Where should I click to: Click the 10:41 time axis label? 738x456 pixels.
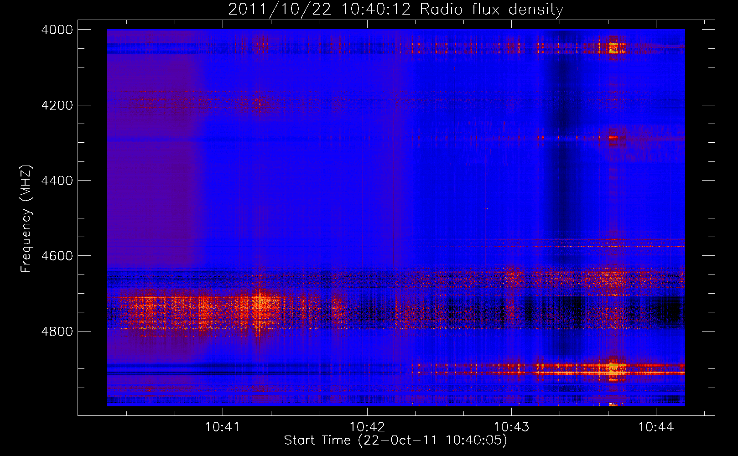tap(223, 427)
